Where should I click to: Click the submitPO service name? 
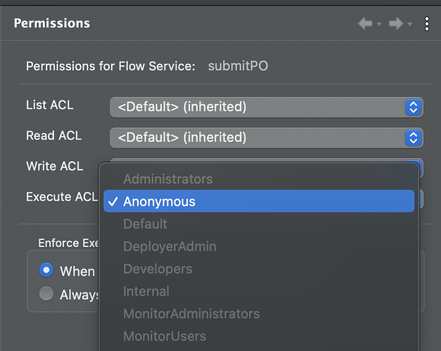coord(238,67)
